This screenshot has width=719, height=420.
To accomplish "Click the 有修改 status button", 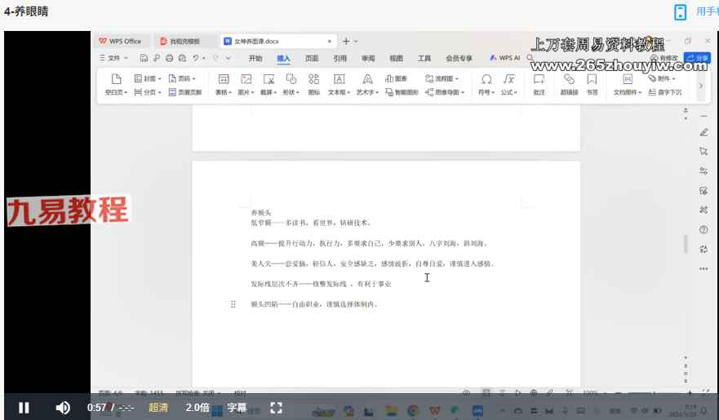I will pos(664,58).
